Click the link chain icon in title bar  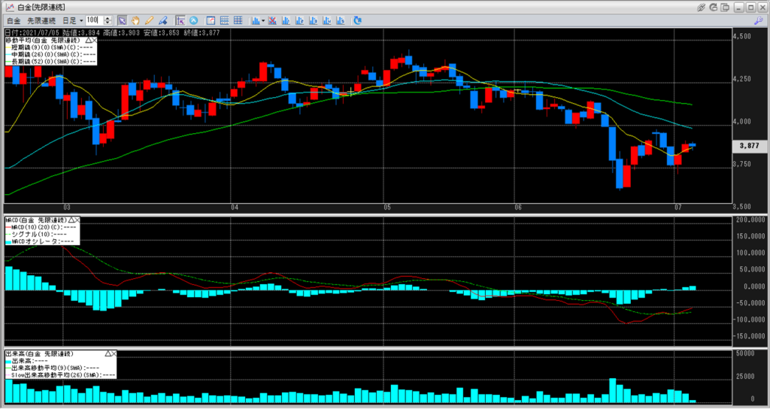click(x=701, y=6)
